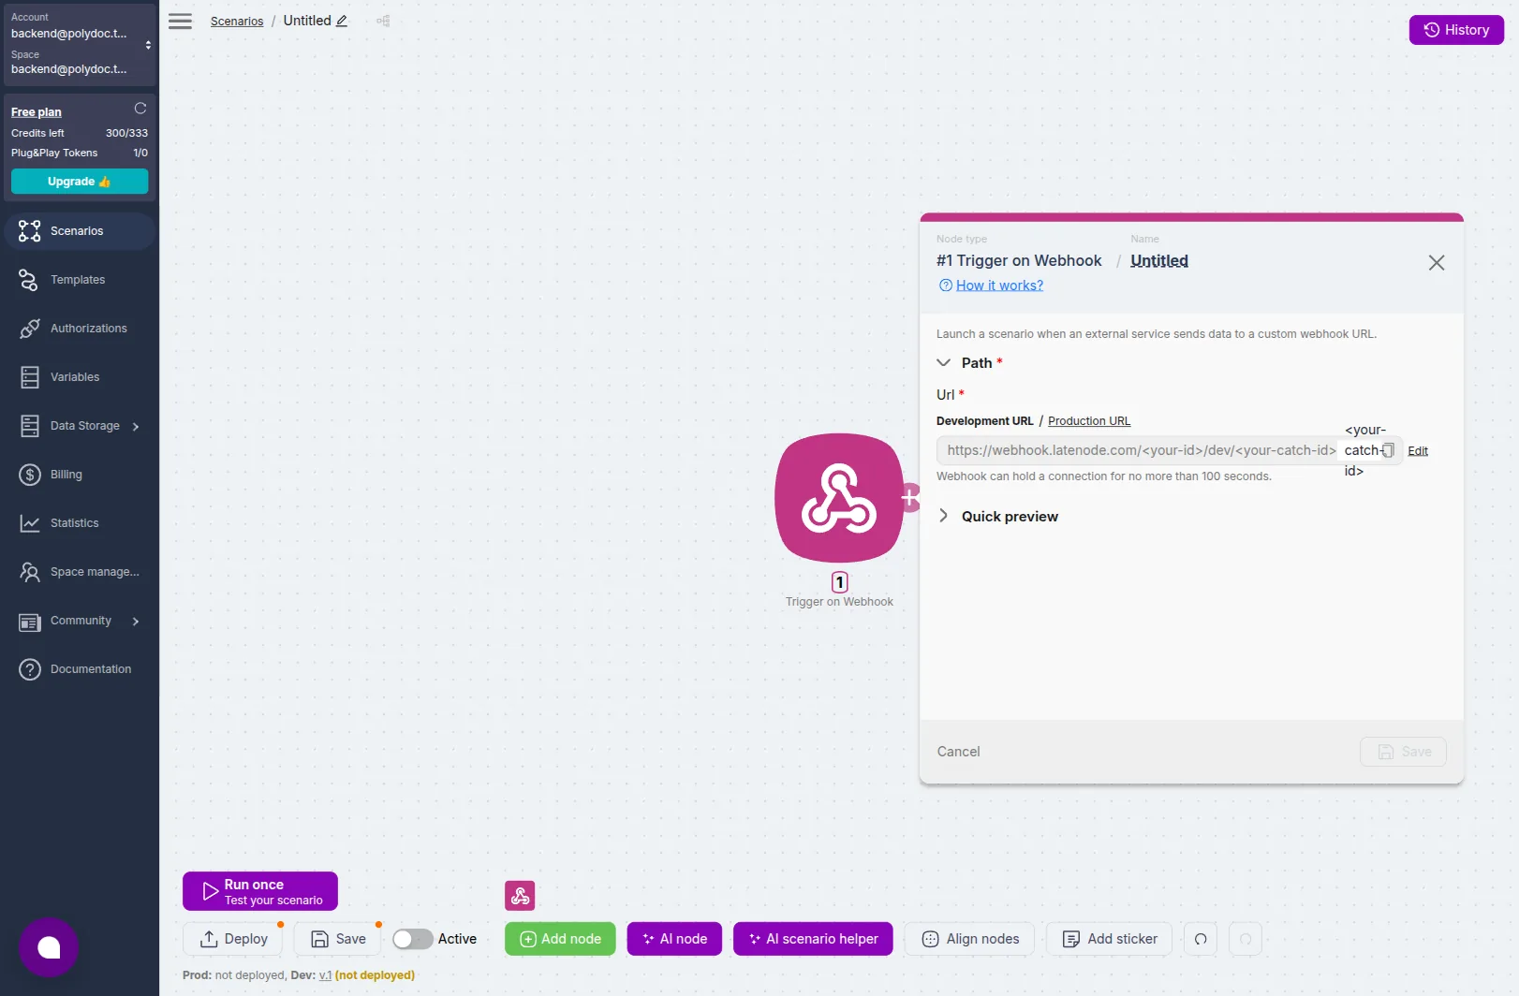Click the small webhook icon above the toolbar
The image size is (1519, 996).
(x=520, y=896)
